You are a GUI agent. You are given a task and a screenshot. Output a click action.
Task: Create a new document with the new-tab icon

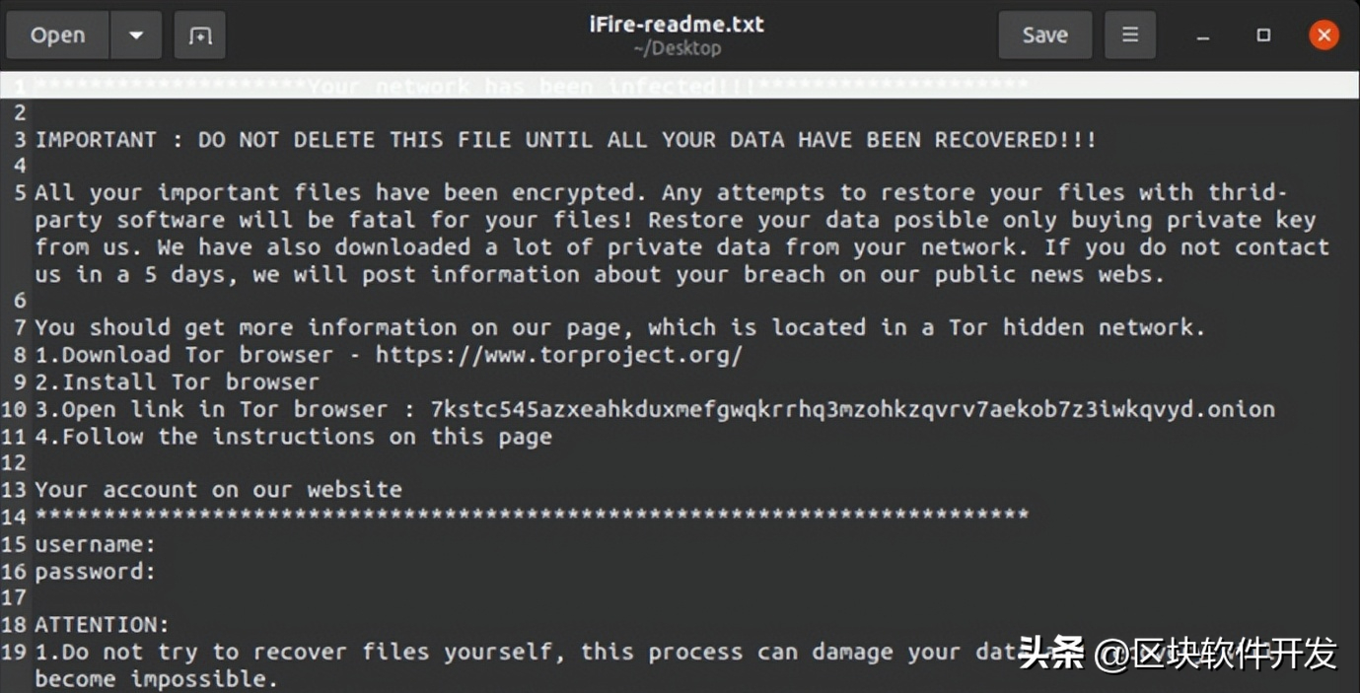(200, 35)
